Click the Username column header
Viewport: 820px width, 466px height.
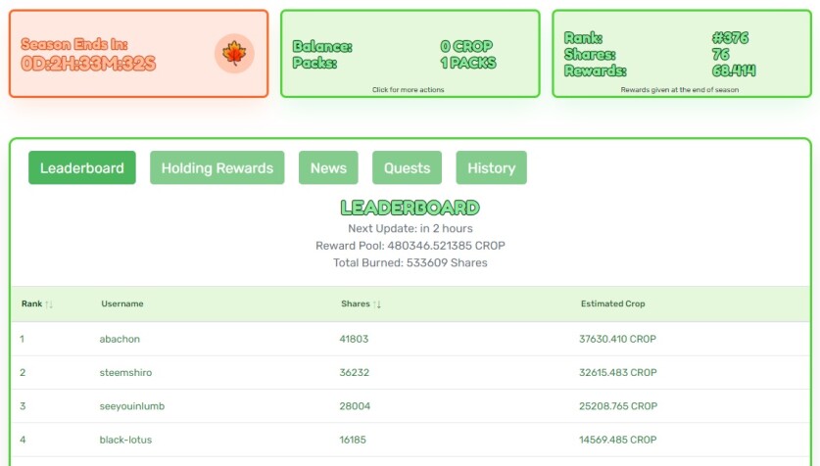pyautogui.click(x=122, y=303)
